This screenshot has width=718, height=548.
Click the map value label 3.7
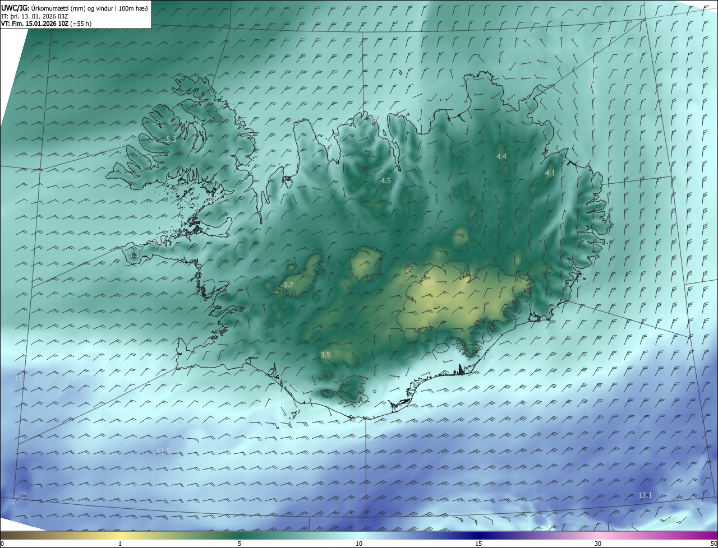pyautogui.click(x=288, y=285)
